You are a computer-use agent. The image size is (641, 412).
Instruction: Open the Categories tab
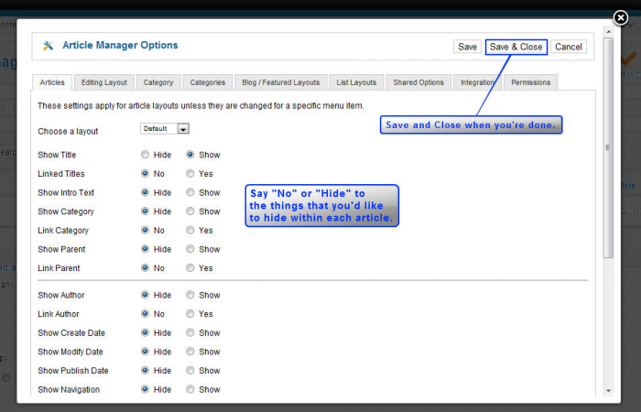[207, 82]
